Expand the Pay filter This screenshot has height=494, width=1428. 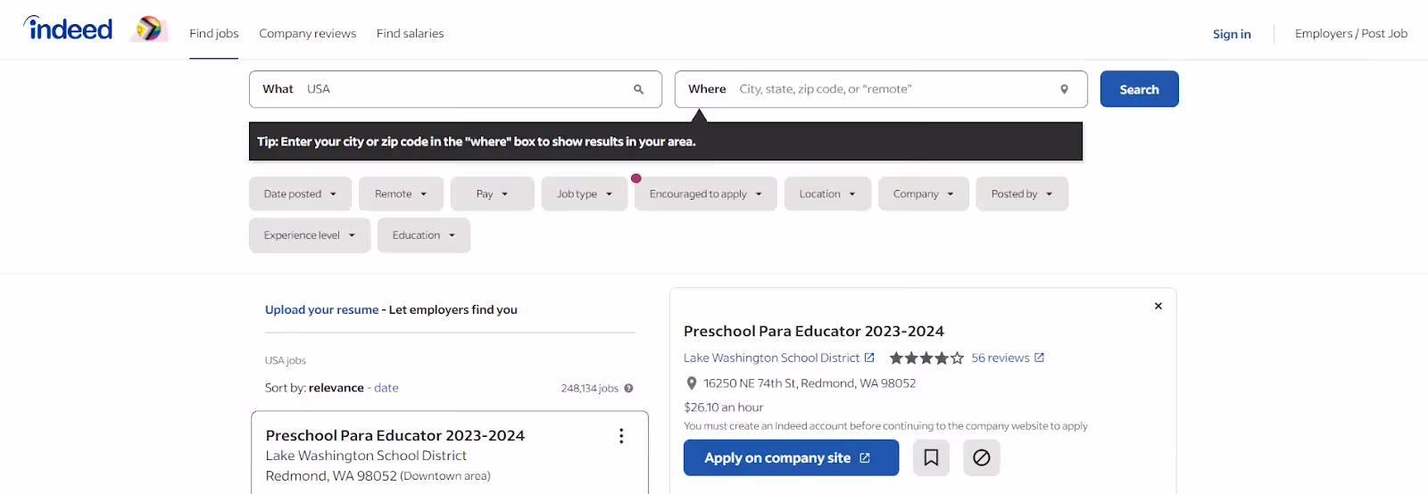(492, 193)
